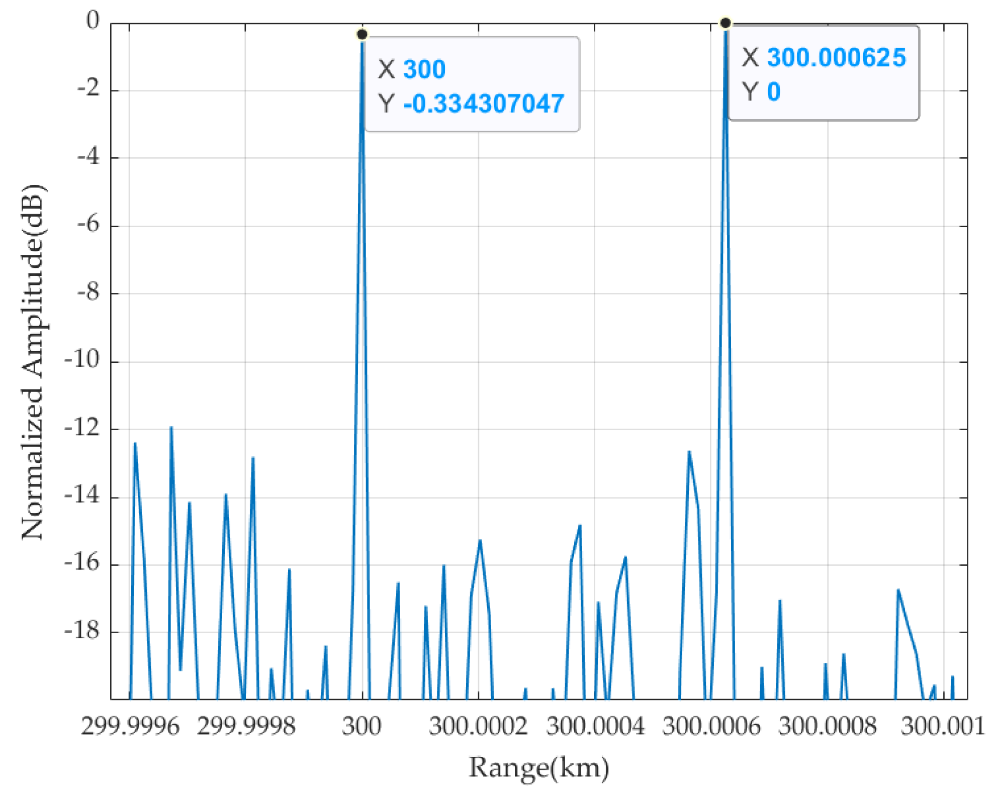Select the data tip marker at X 300

point(361,34)
